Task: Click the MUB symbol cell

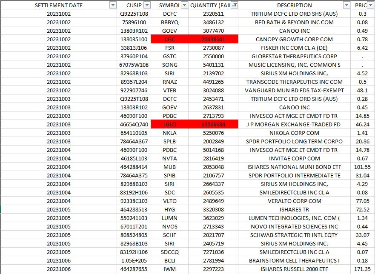Action: tap(169, 167)
